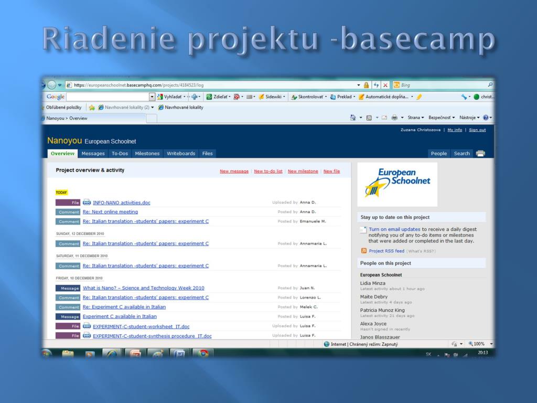Click the highlighter icon on Google toolbar

click(x=419, y=97)
